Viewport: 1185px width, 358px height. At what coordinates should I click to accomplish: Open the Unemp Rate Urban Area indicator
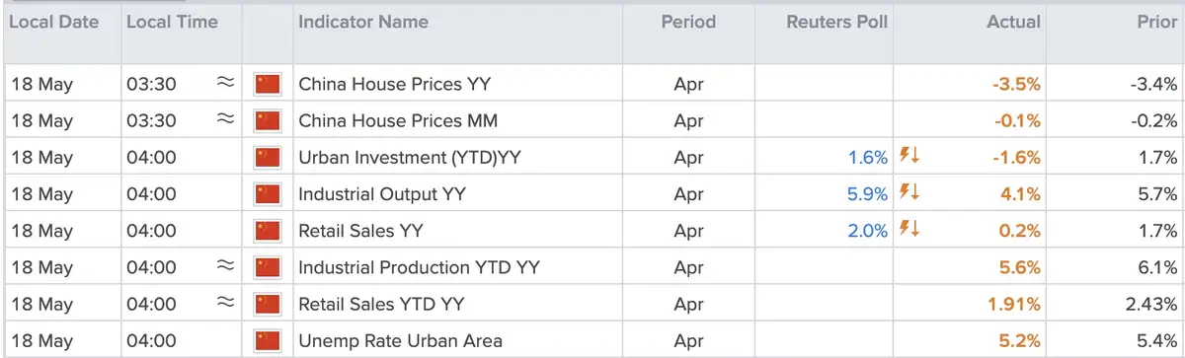400,341
